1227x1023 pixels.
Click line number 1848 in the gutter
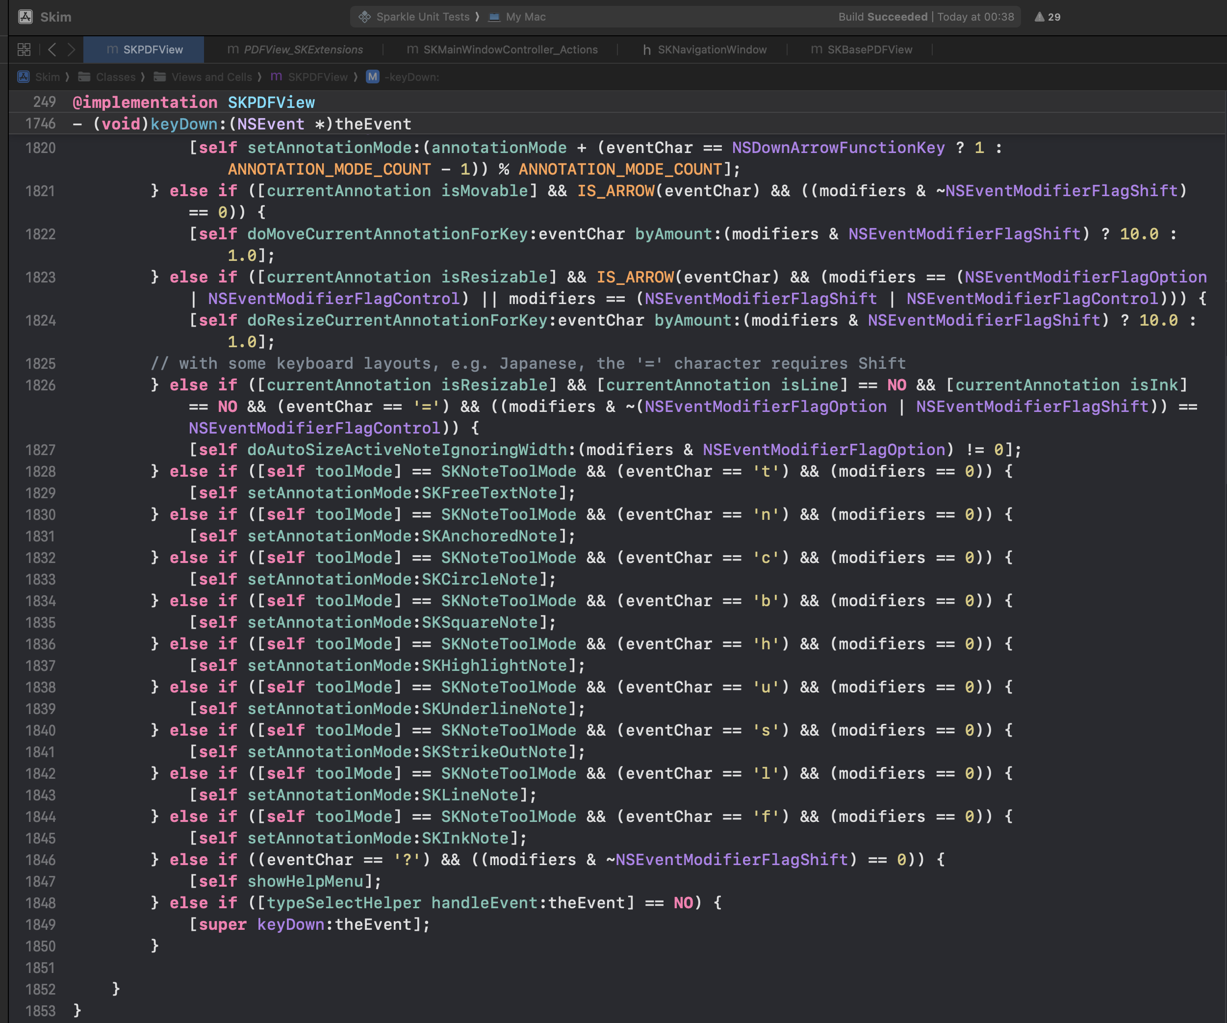pyautogui.click(x=40, y=903)
